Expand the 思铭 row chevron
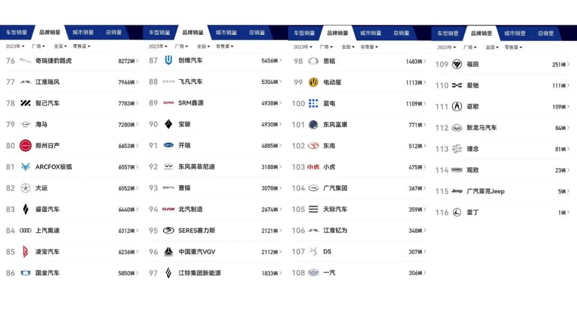 [424, 61]
